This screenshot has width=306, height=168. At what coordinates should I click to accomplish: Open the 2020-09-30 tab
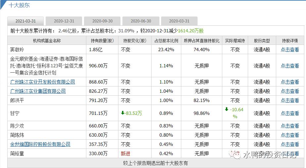coord(103,21)
